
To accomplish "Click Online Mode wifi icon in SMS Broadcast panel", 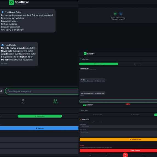I will click(80, 110).
